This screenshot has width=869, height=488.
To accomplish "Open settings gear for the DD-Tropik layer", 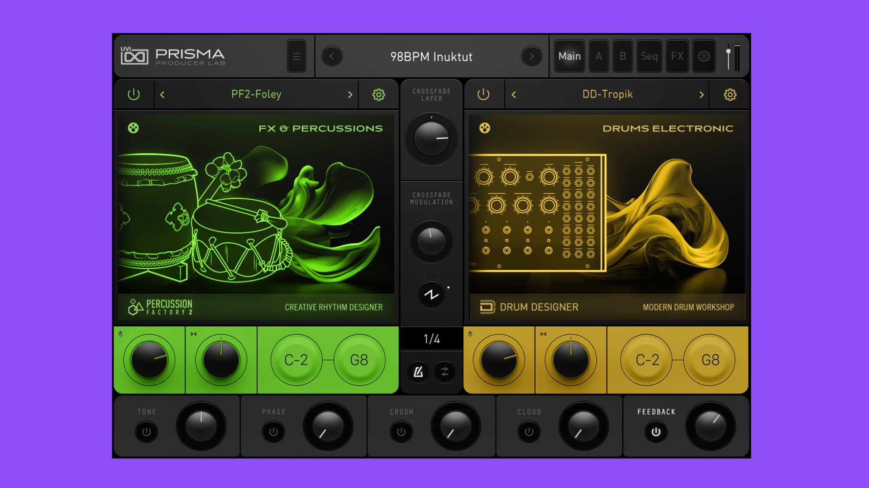I will point(729,94).
